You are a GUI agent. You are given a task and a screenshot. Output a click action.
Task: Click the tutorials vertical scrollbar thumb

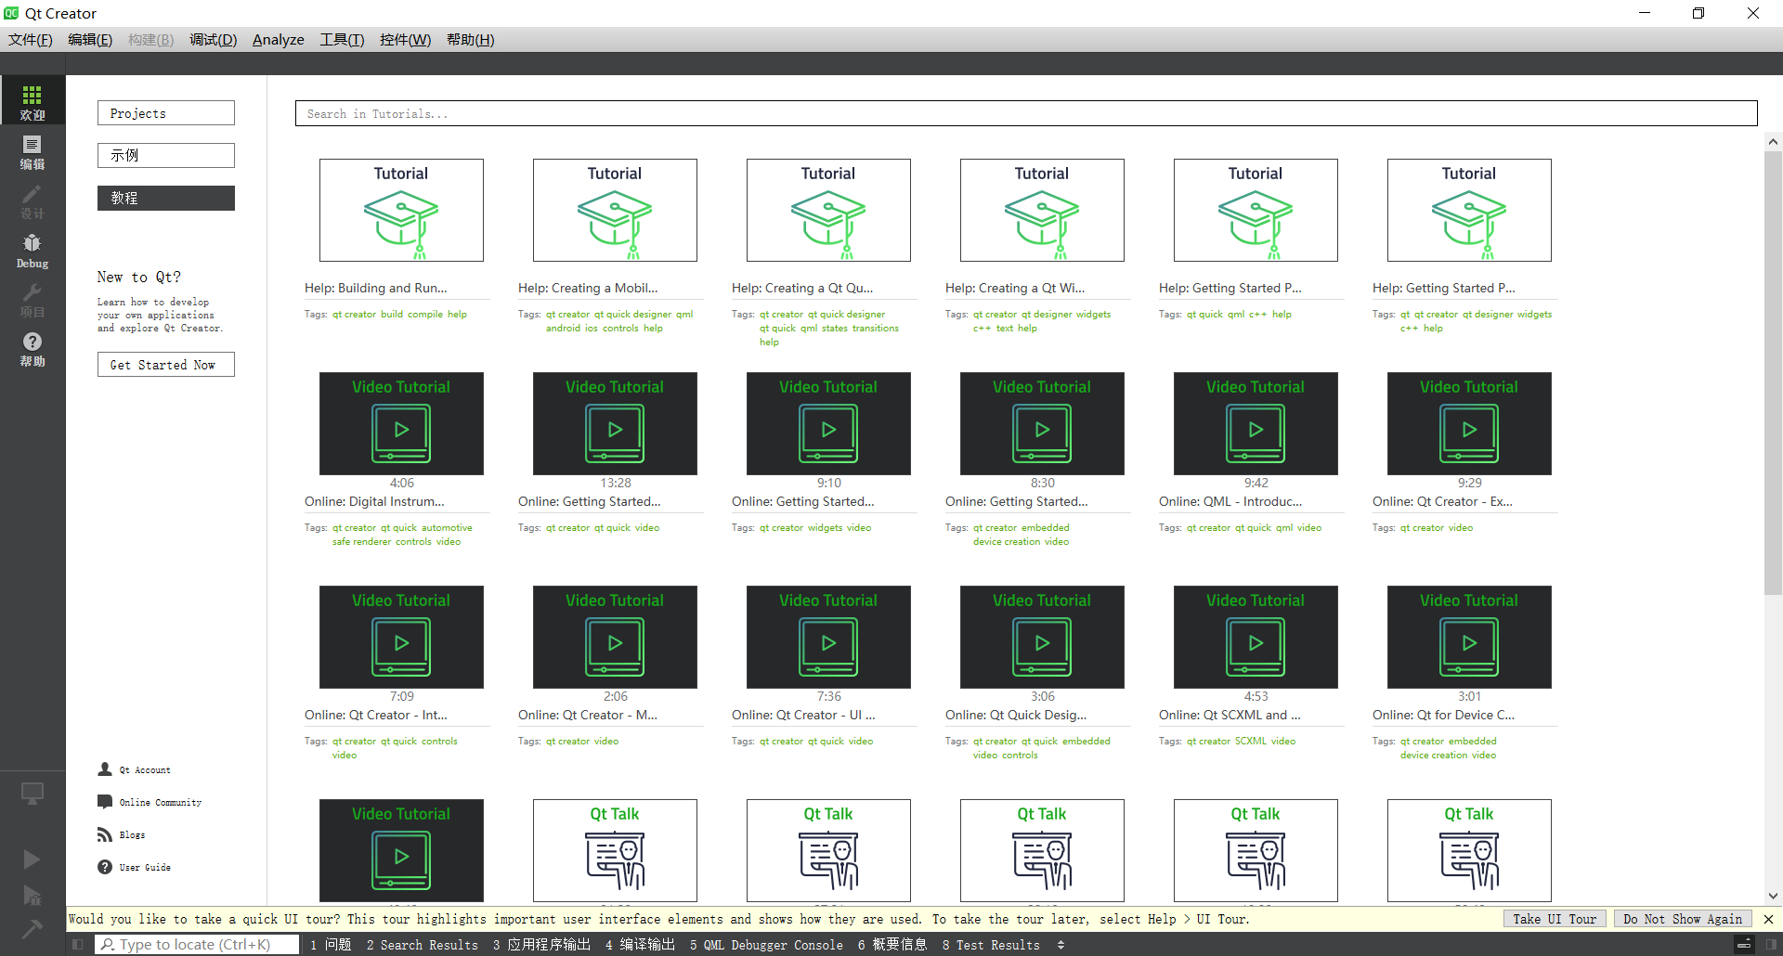coord(1773,373)
